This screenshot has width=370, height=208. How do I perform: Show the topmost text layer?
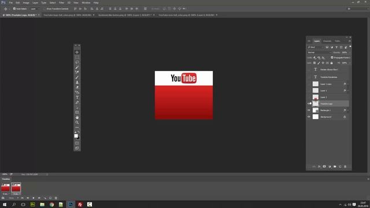pos(309,69)
